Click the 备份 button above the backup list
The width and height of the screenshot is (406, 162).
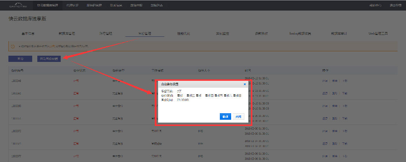coord(20,59)
